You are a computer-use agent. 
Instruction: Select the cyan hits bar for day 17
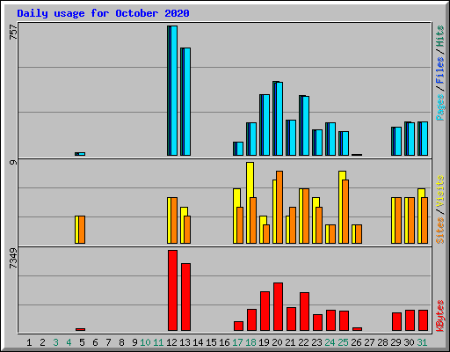click(x=240, y=149)
